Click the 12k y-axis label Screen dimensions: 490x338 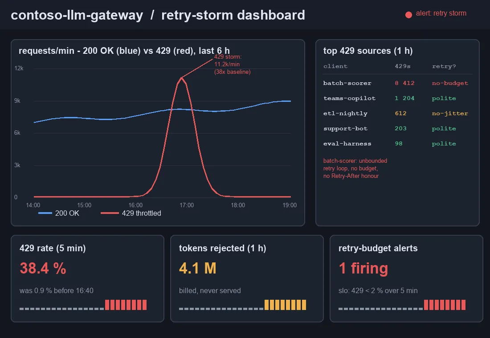[x=19, y=68]
